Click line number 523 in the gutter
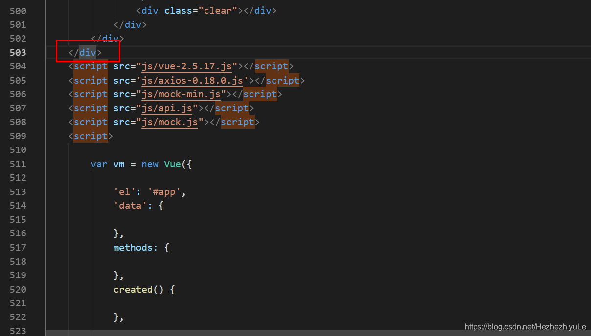 (18, 331)
